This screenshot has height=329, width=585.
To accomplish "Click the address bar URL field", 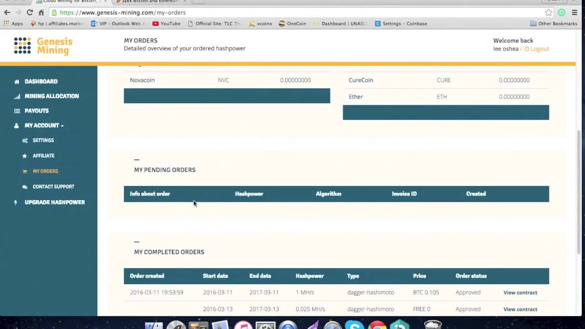I will [x=297, y=12].
